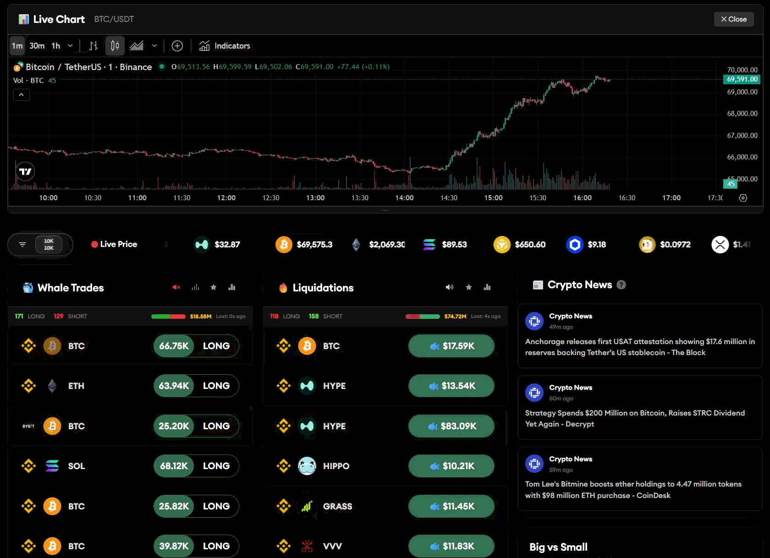The image size is (770, 558).
Task: Click the Bitcoin $69,575.3 live price ticker
Action: (304, 245)
